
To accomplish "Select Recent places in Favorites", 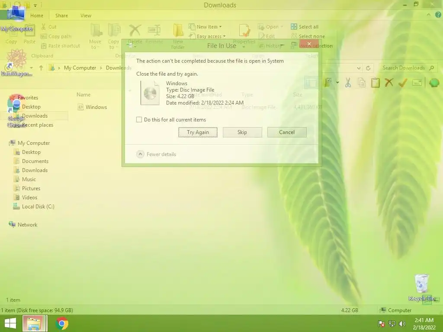I will tap(38, 125).
